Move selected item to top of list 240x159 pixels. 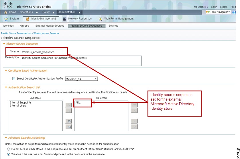134,105
